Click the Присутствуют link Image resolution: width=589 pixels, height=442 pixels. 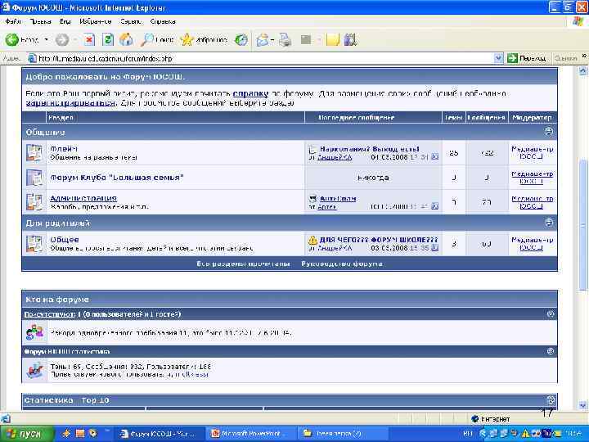pyautogui.click(x=49, y=313)
